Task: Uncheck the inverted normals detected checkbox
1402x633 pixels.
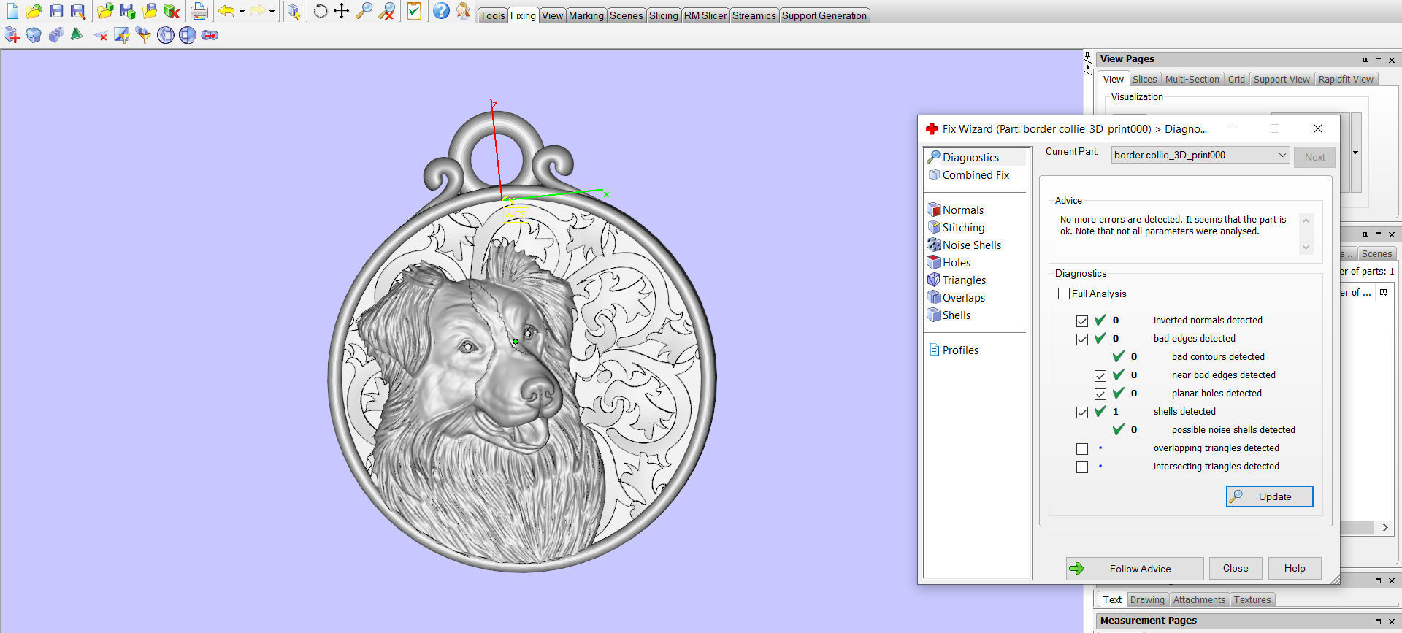Action: [x=1082, y=321]
